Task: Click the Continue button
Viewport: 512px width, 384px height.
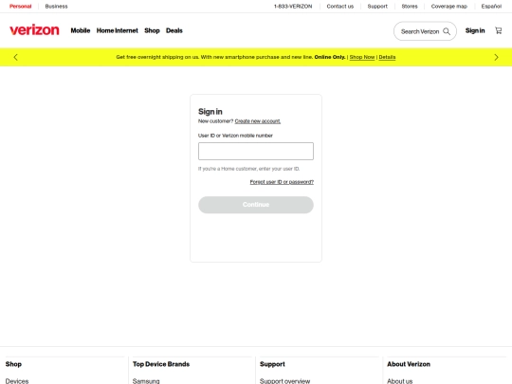Action: (x=256, y=205)
